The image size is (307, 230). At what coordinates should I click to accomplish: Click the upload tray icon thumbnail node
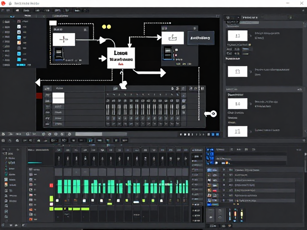[173, 38]
